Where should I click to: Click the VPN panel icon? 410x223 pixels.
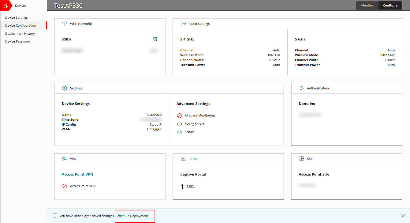pos(64,158)
